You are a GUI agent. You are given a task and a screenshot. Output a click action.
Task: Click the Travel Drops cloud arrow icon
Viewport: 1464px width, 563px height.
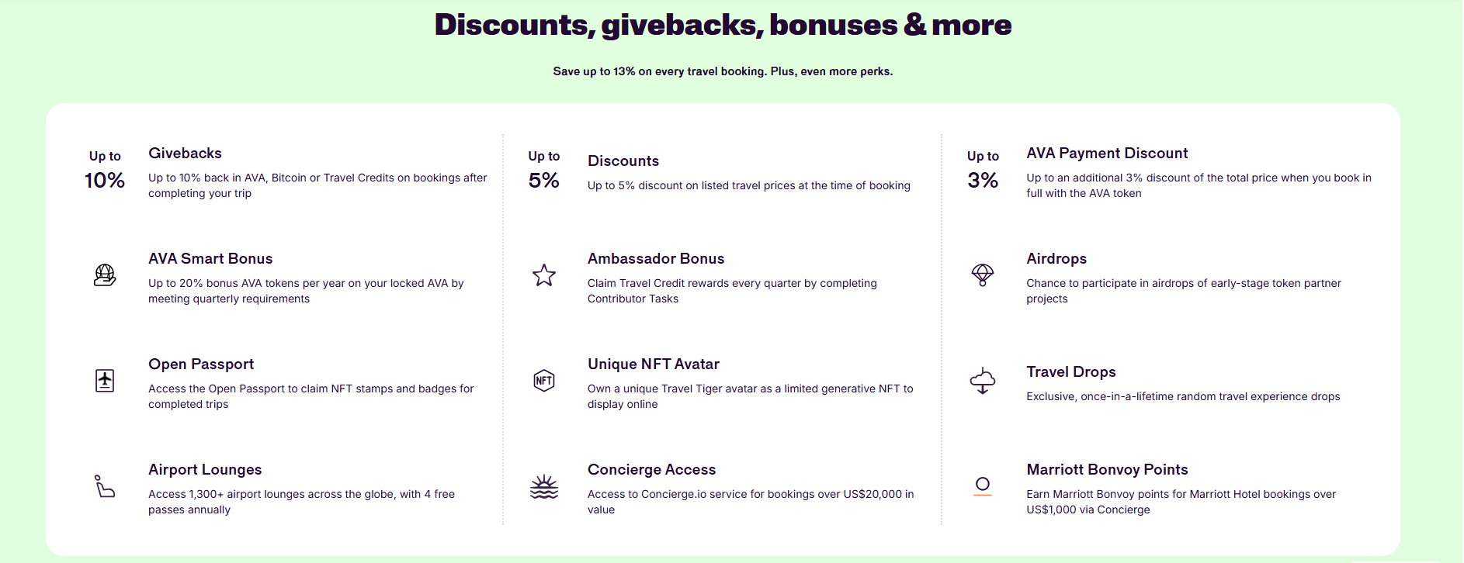983,381
